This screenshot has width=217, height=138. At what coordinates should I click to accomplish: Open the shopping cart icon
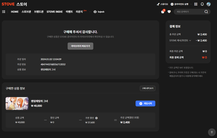coord(163,12)
